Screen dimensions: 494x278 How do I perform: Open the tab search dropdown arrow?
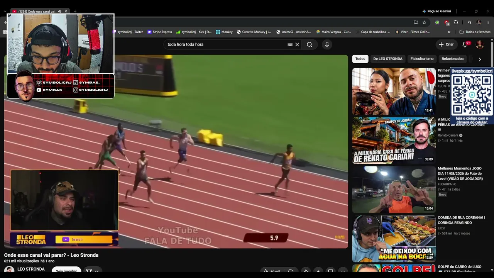(x=5, y=12)
